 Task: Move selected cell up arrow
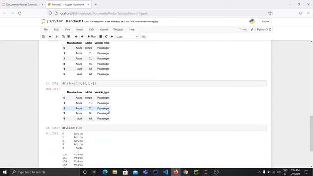tap(76, 37)
